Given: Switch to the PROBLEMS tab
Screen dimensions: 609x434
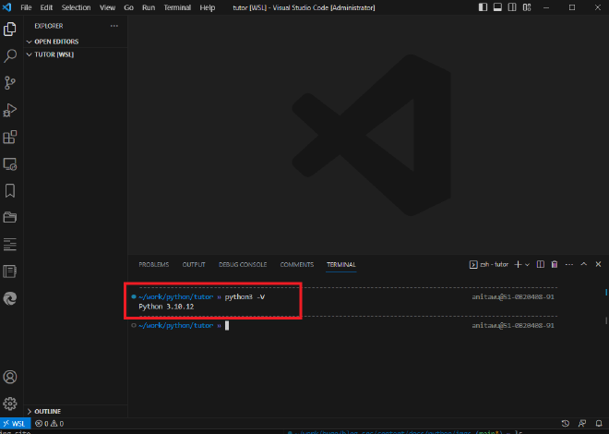Looking at the screenshot, I should pyautogui.click(x=154, y=265).
